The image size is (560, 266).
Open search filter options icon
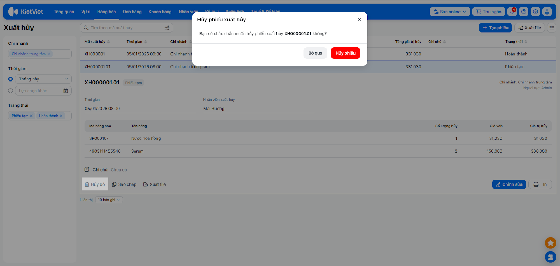[x=167, y=28]
